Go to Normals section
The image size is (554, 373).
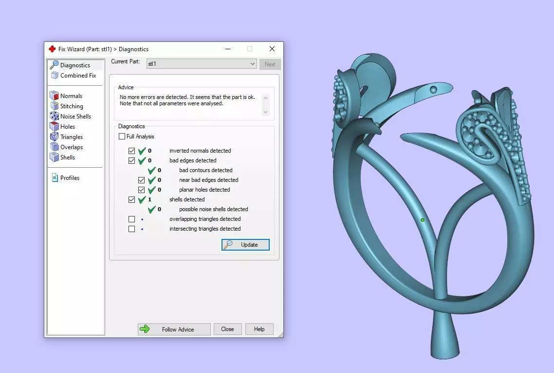coord(71,96)
